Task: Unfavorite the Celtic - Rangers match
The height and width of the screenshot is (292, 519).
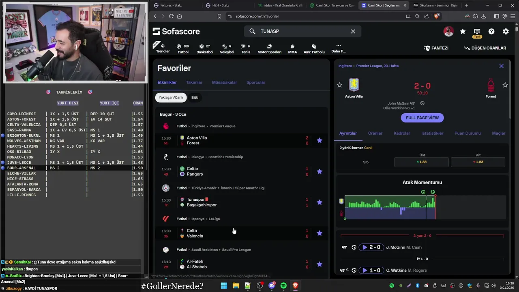Action: pyautogui.click(x=320, y=171)
